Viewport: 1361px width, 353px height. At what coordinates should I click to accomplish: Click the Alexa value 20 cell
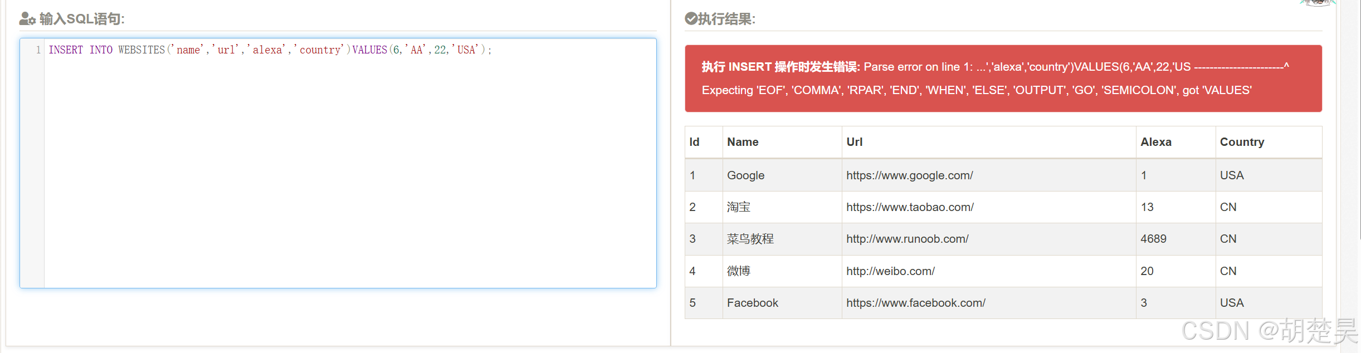[x=1175, y=271]
